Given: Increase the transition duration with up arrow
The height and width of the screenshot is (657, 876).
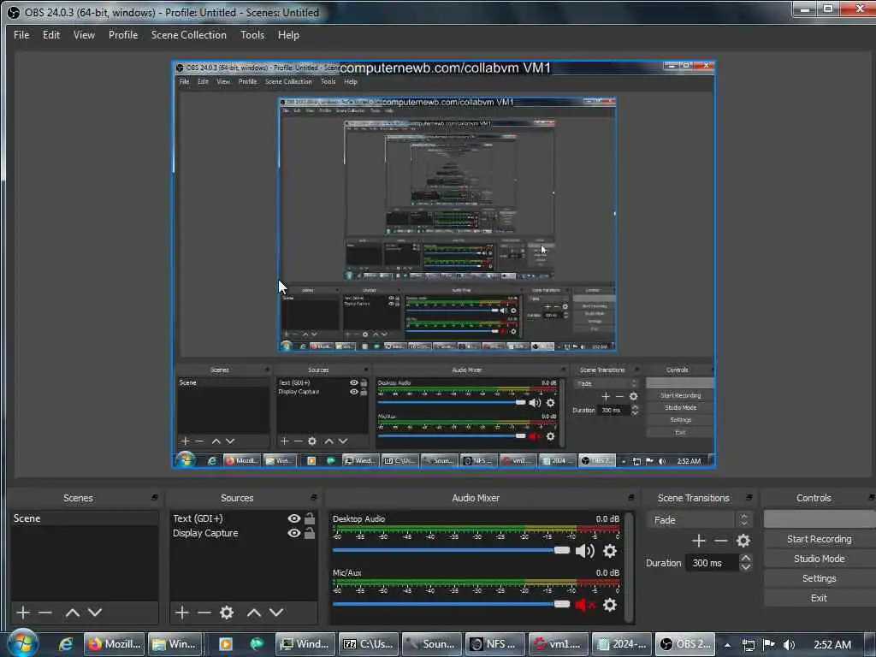Looking at the screenshot, I should (745, 558).
